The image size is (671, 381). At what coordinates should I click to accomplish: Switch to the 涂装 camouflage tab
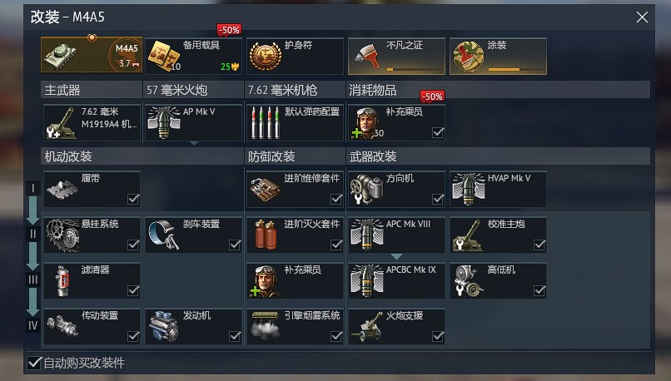click(x=498, y=56)
